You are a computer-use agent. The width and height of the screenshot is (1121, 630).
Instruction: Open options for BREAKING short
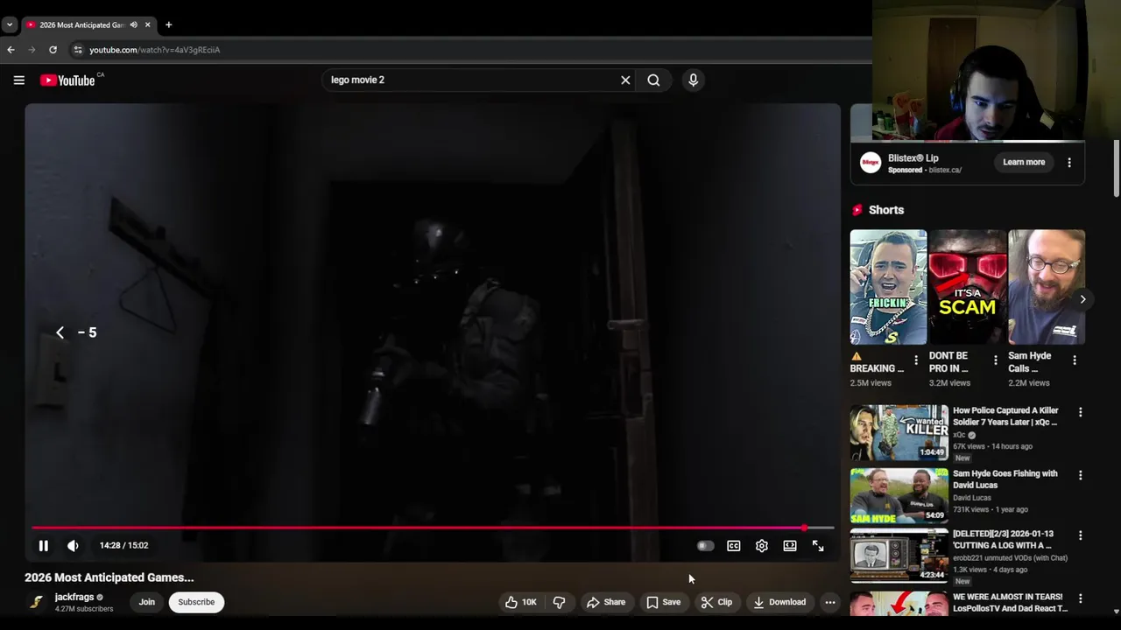[916, 360]
